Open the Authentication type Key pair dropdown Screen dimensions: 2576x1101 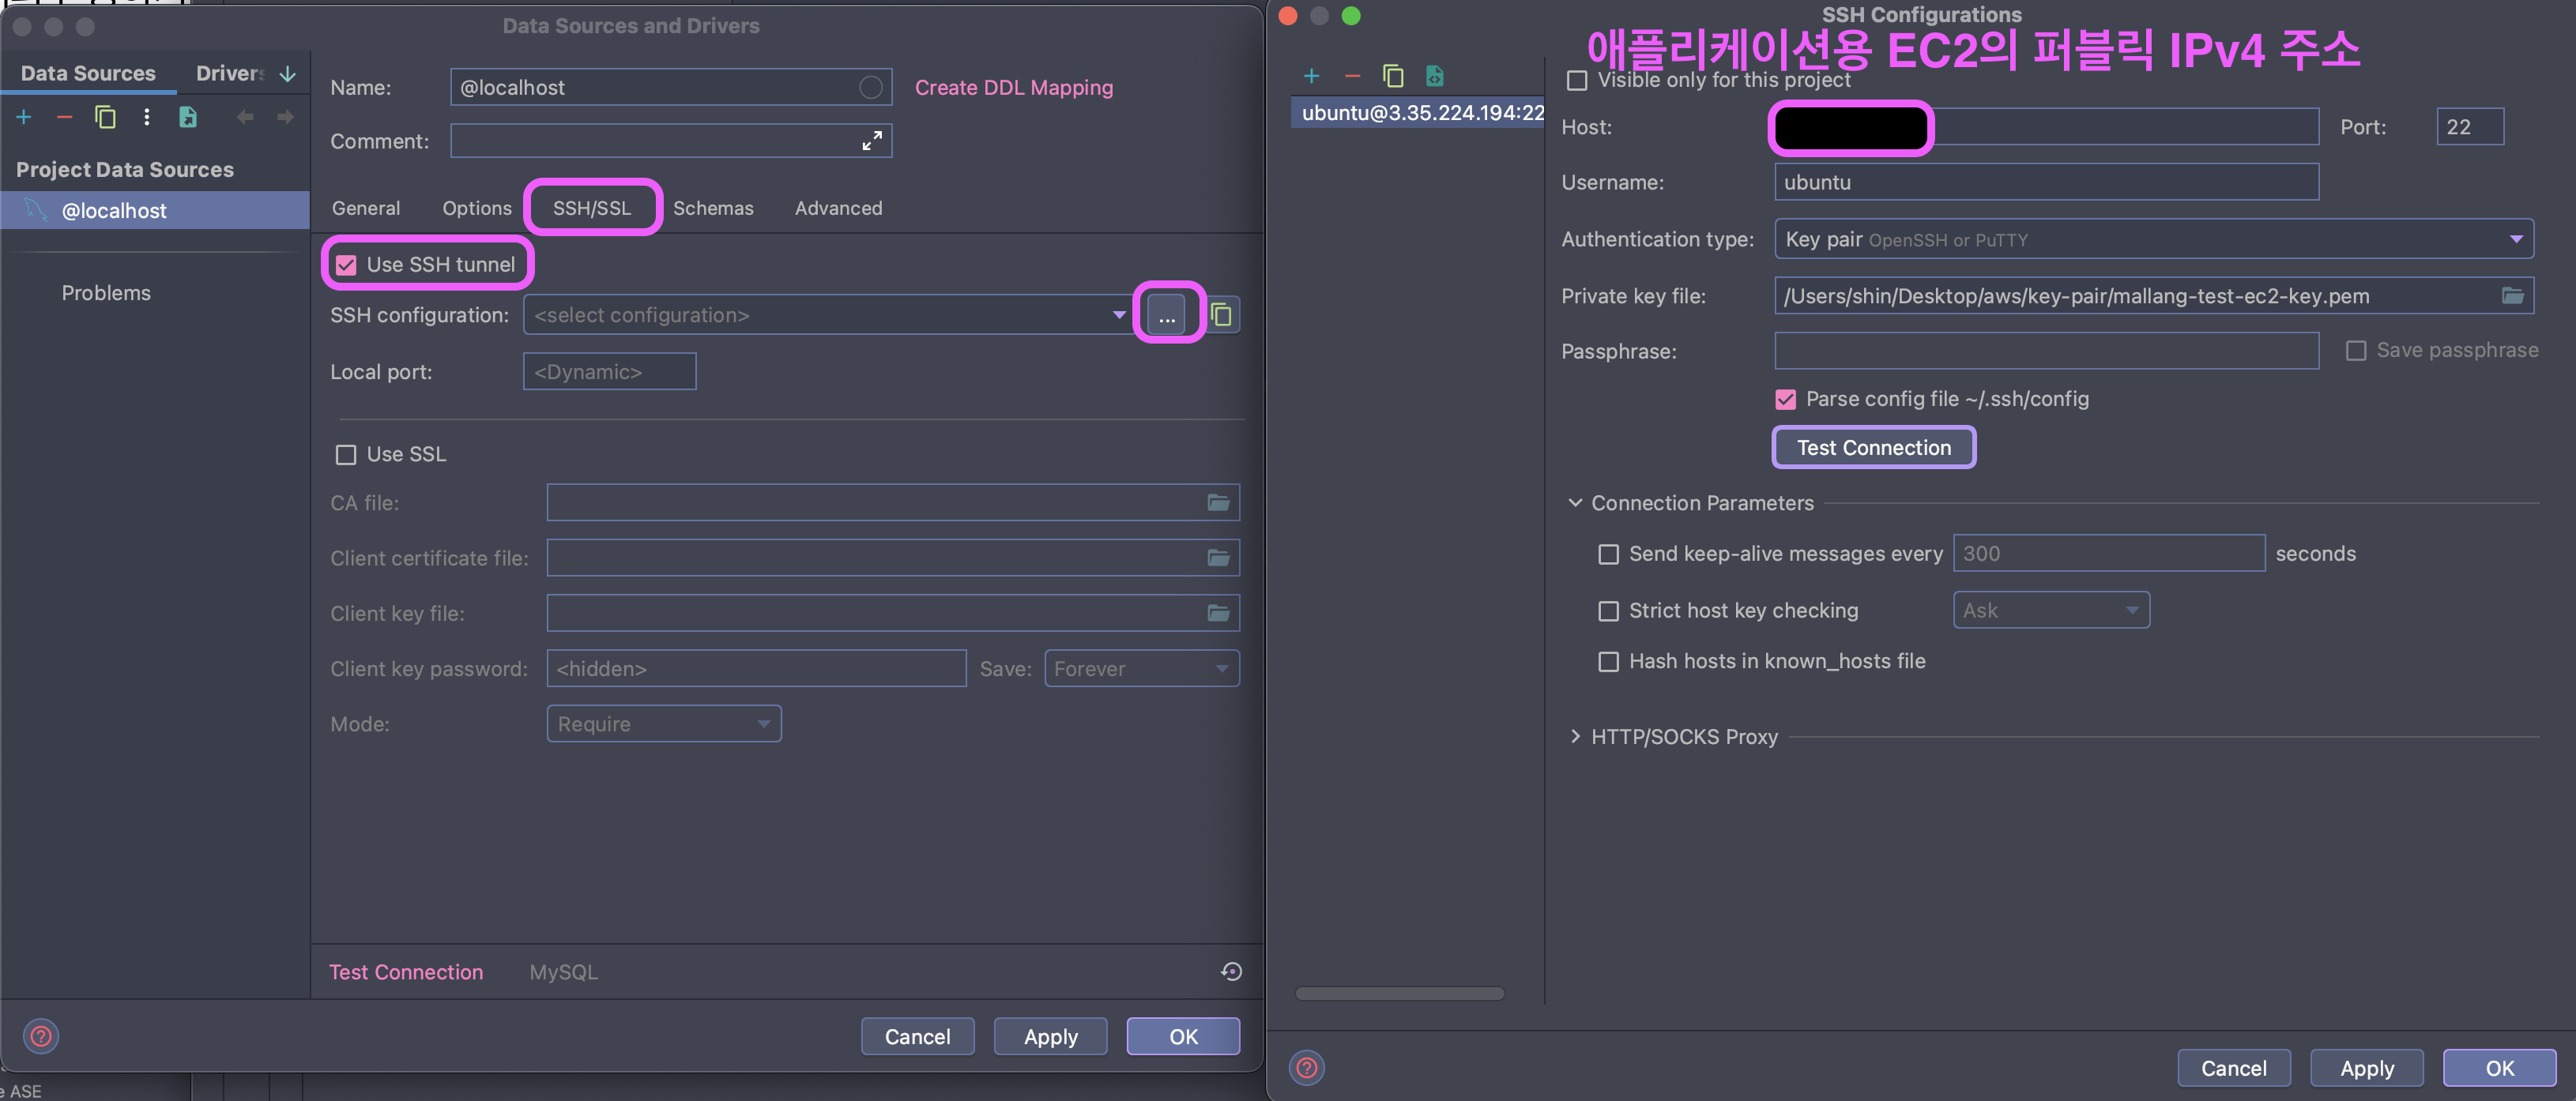coord(2515,240)
